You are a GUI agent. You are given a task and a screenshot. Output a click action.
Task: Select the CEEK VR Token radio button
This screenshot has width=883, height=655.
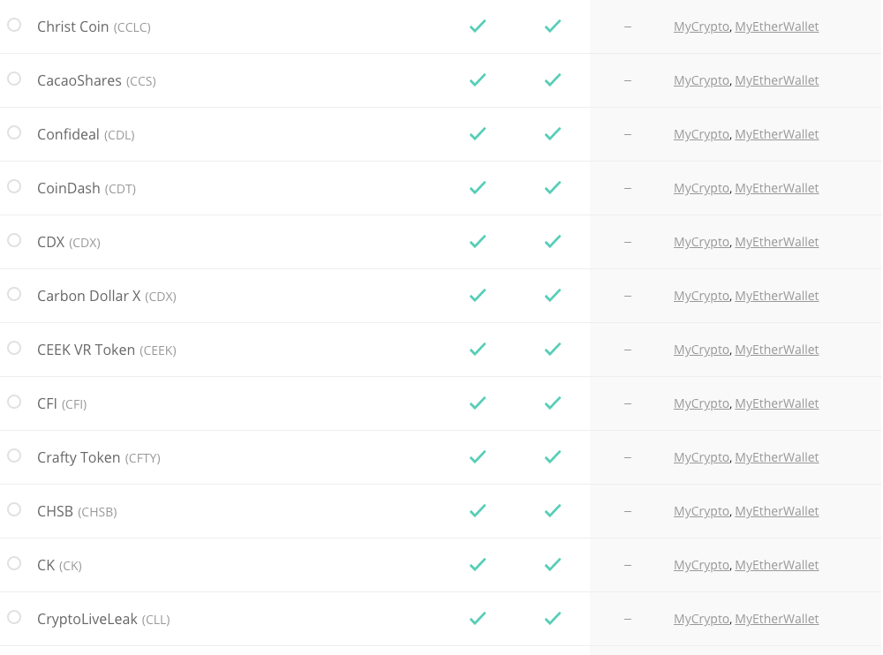click(x=14, y=348)
